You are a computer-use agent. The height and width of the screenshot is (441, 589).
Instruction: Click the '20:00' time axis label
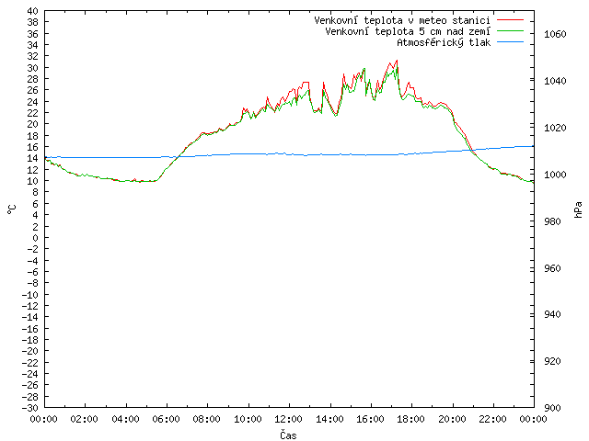[x=452, y=419]
